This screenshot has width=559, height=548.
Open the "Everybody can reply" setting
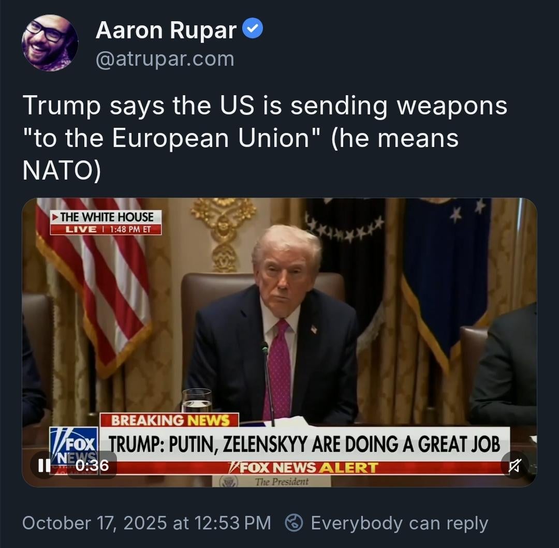point(399,523)
